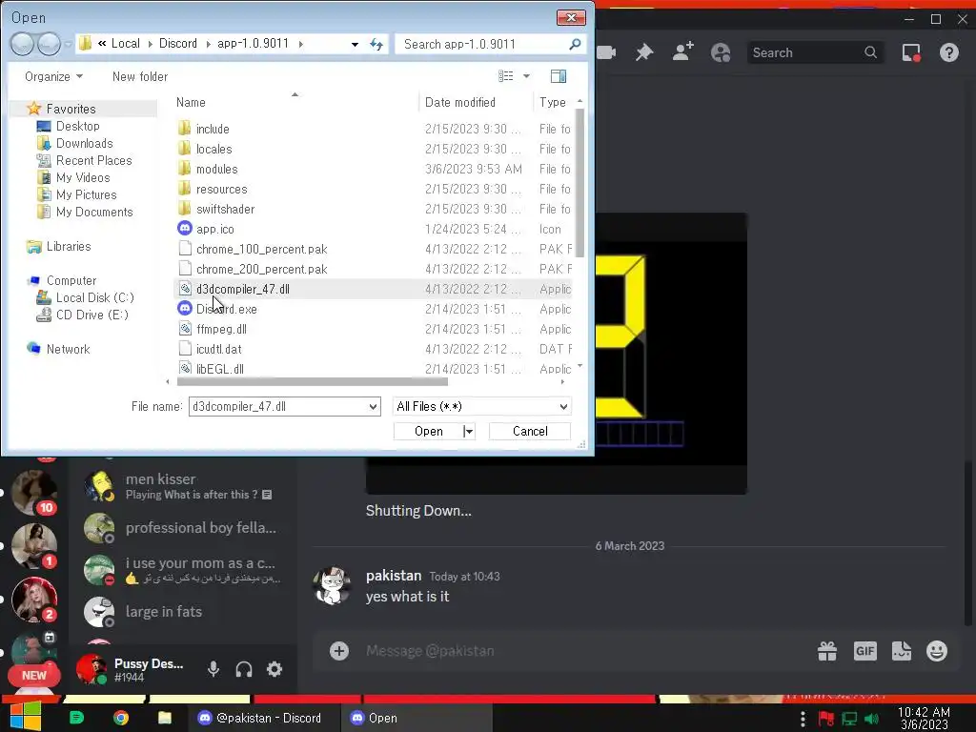
Task: Select Discord.exe in the file list
Action: click(x=374, y=309)
